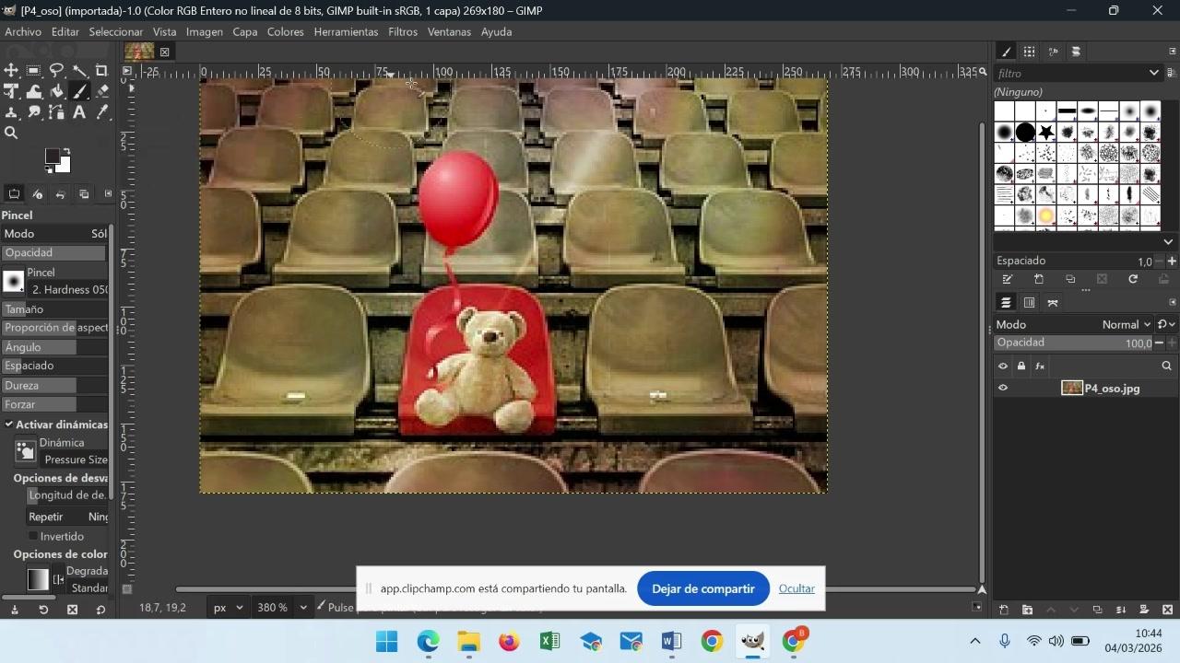Image resolution: width=1180 pixels, height=663 pixels.
Task: Open the zoom percentage 380% dropdown
Action: click(302, 608)
